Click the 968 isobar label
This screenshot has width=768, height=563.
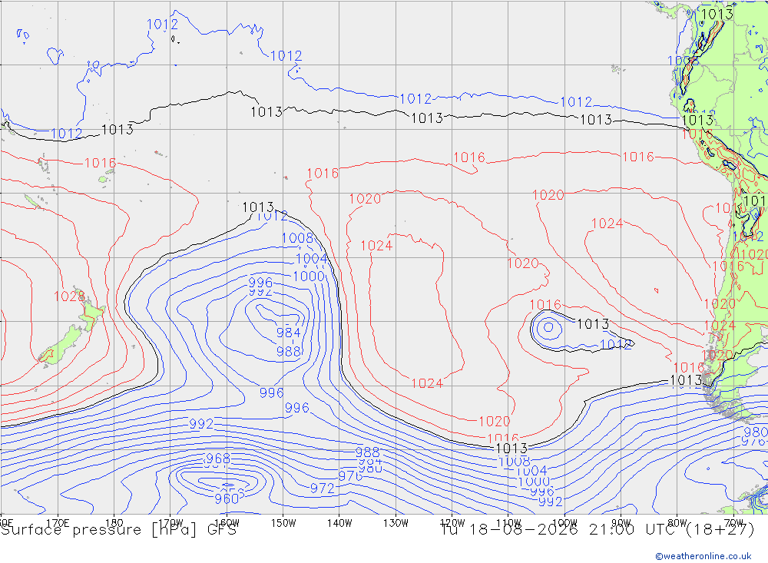click(x=218, y=459)
